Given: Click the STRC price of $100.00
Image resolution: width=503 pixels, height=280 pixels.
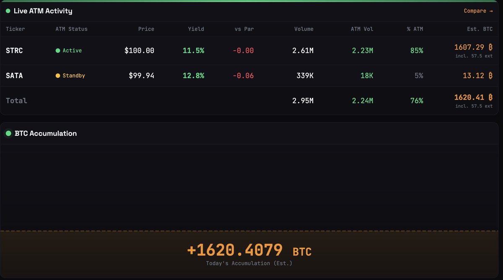Looking at the screenshot, I should click(139, 51).
